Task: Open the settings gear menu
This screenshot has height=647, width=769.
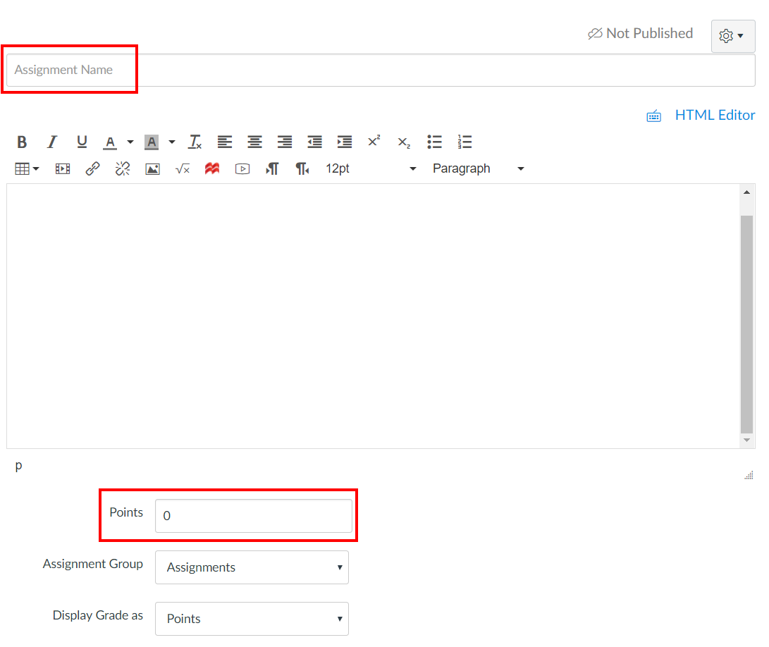Action: (x=732, y=35)
